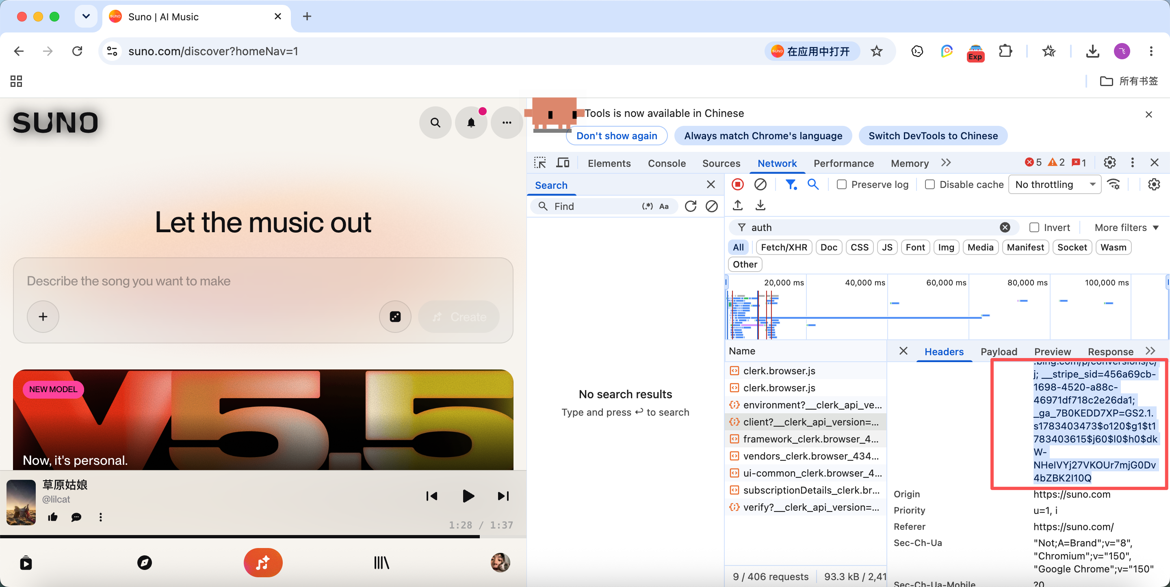Select the Img filter chip
Image resolution: width=1170 pixels, height=587 pixels.
(946, 247)
